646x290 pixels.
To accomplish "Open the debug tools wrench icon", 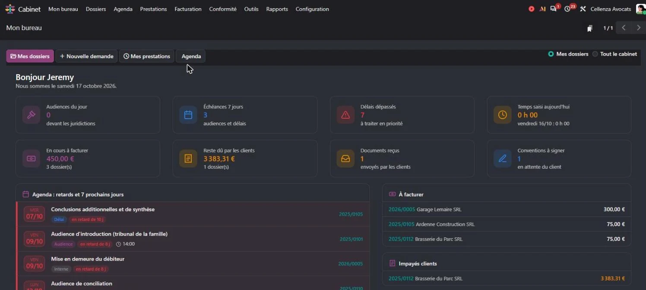I will coord(583,9).
